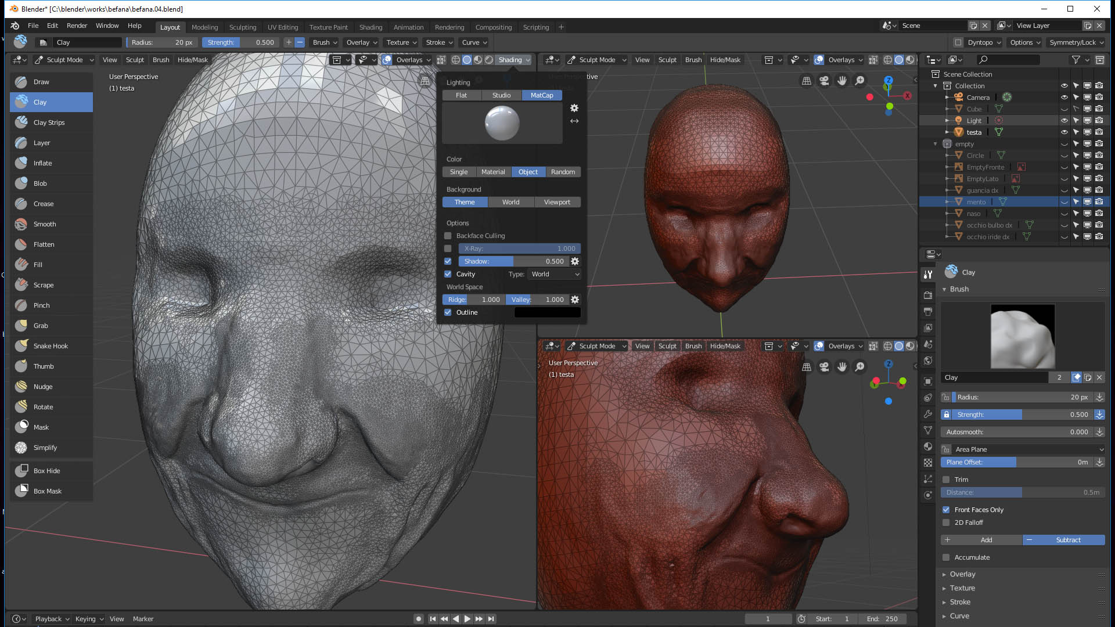Enable the Accumulate checkbox
Image resolution: width=1115 pixels, height=627 pixels.
[x=946, y=557]
